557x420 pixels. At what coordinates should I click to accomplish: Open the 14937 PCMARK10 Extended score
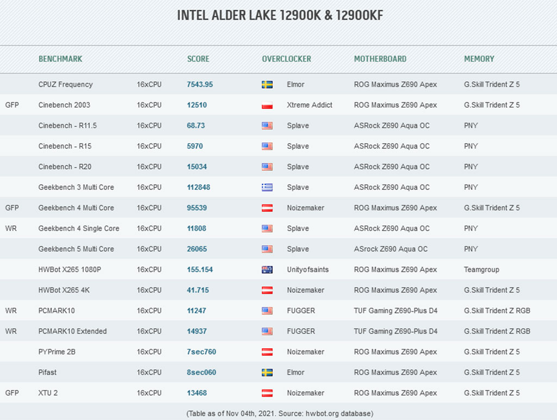coord(197,331)
